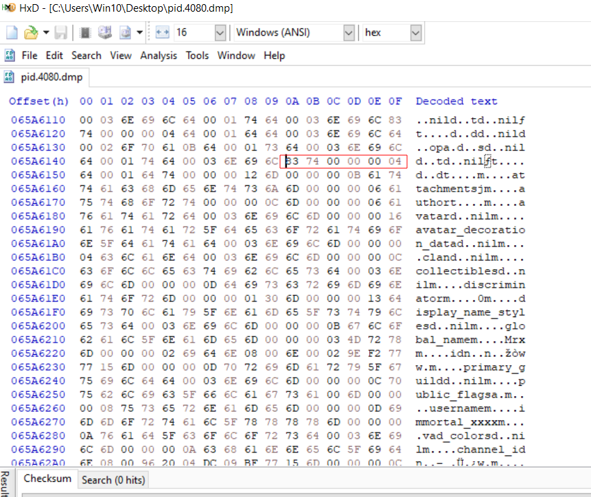Click decoded text 'lm....channel_id'
The width and height of the screenshot is (591, 497).
470,450
